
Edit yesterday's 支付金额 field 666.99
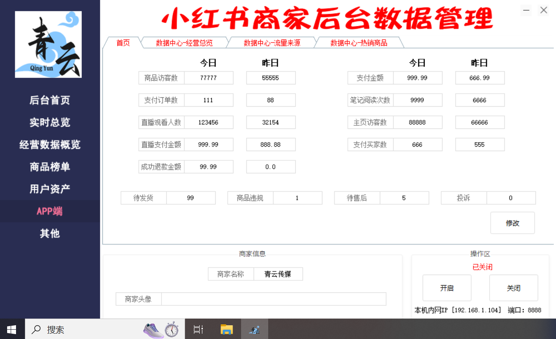point(480,78)
